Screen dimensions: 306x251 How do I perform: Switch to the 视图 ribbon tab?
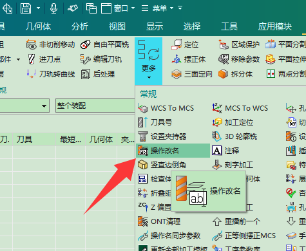click(x=117, y=26)
